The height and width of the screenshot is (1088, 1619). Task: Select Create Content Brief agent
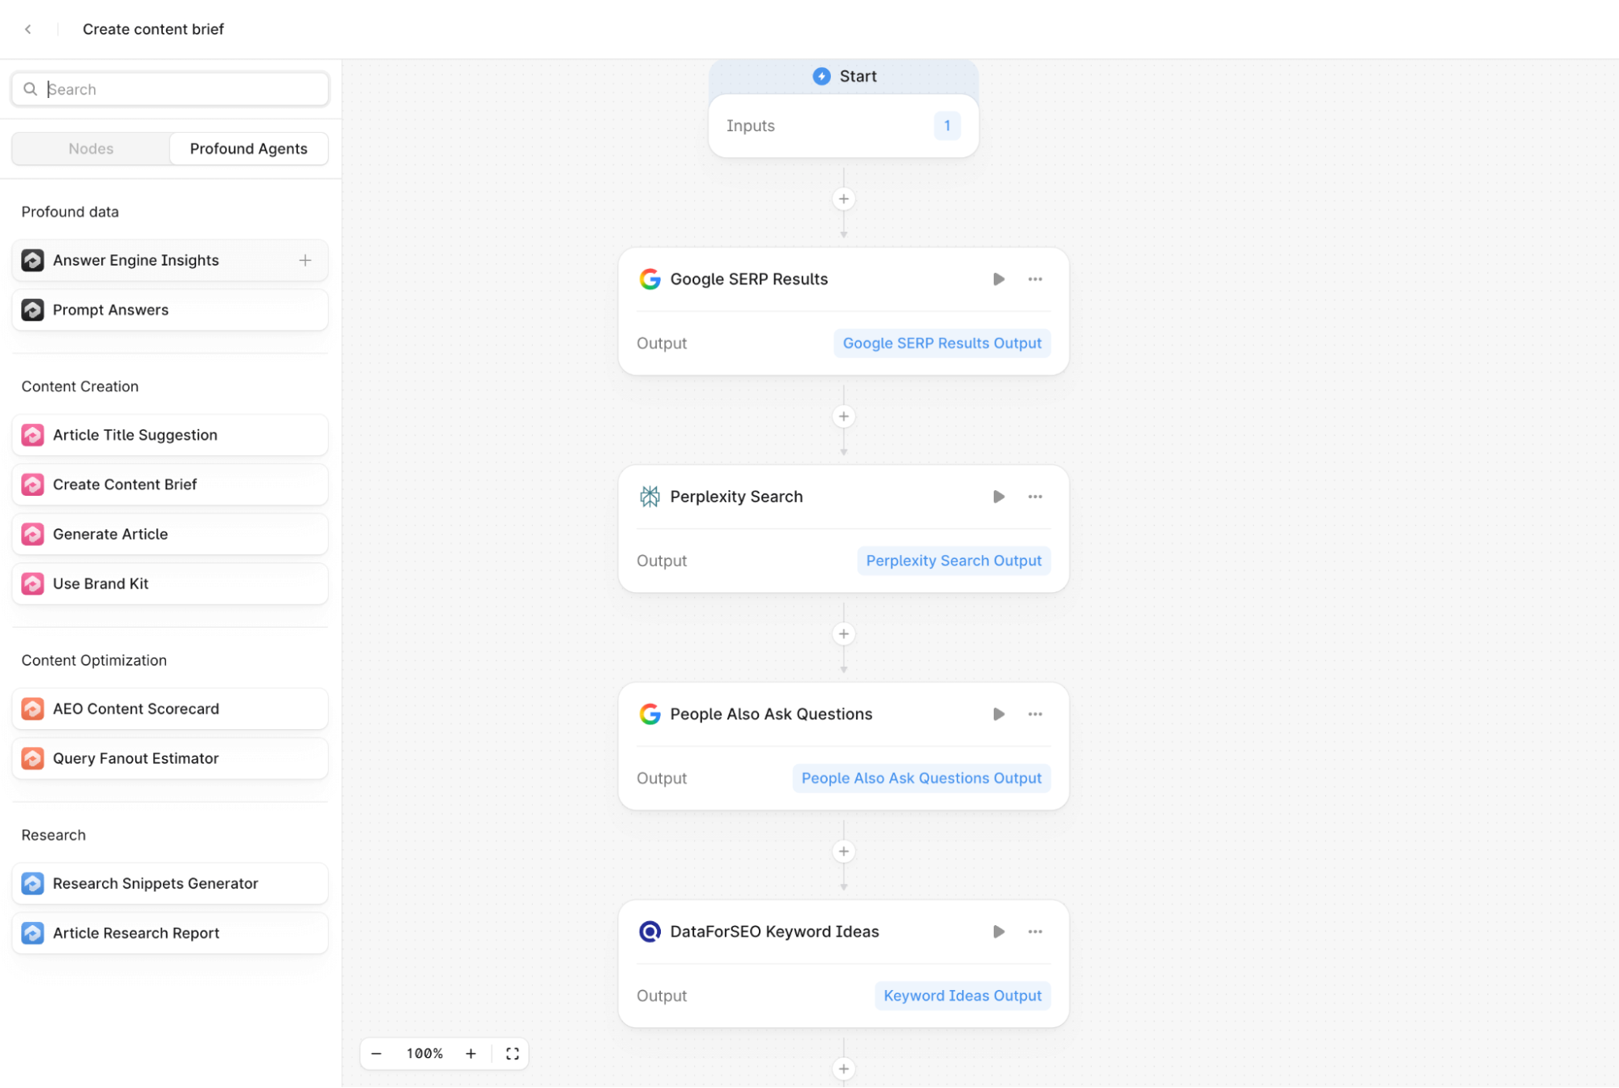coord(170,484)
